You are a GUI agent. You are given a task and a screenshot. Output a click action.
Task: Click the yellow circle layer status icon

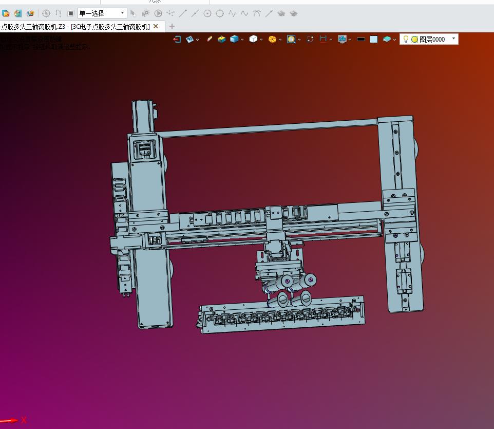point(414,40)
